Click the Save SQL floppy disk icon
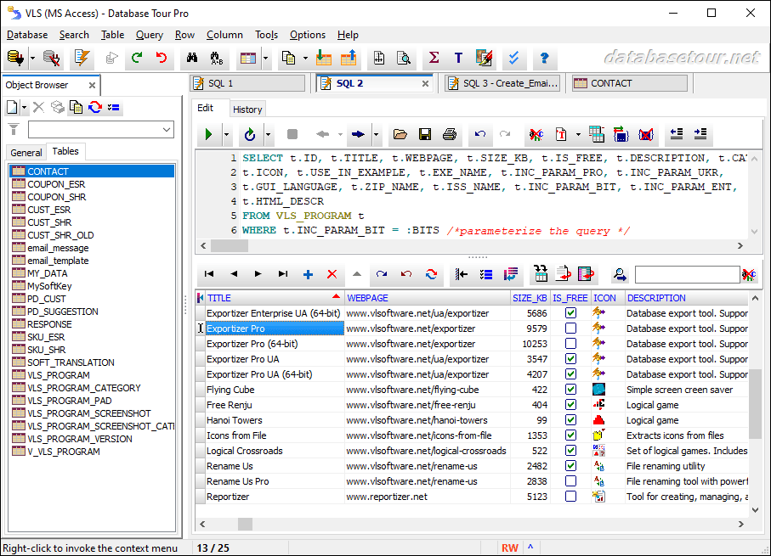 click(x=425, y=135)
